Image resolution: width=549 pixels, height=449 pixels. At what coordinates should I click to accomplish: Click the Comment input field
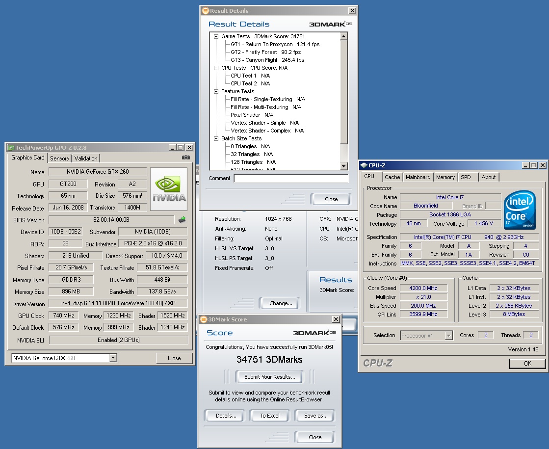(x=291, y=178)
